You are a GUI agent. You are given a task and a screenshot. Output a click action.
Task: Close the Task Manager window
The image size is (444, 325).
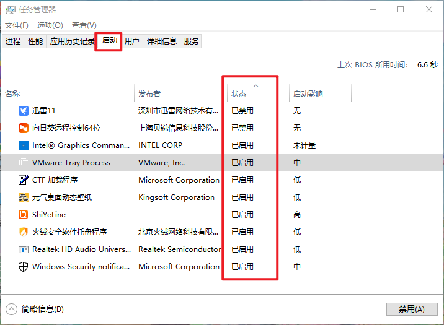429,10
